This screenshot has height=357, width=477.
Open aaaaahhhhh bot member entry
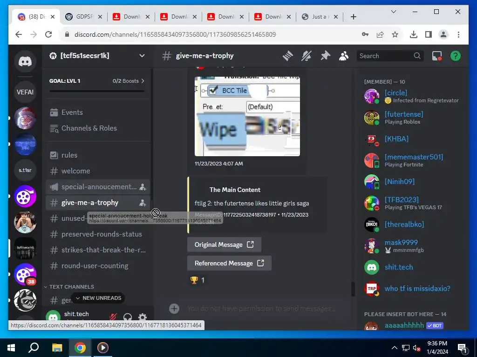point(414,325)
